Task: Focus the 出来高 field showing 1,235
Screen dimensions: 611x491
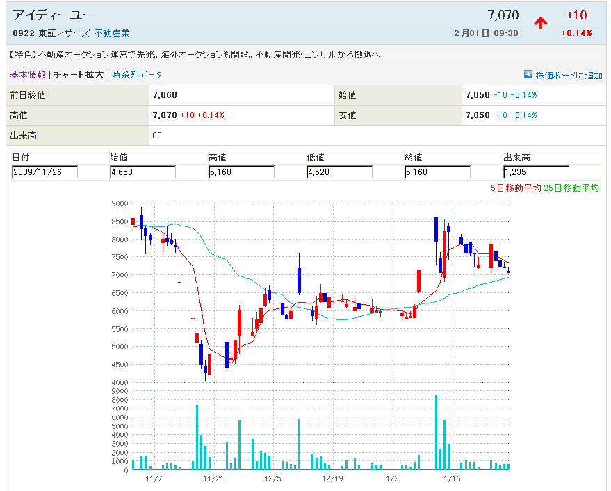Action: coord(536,172)
